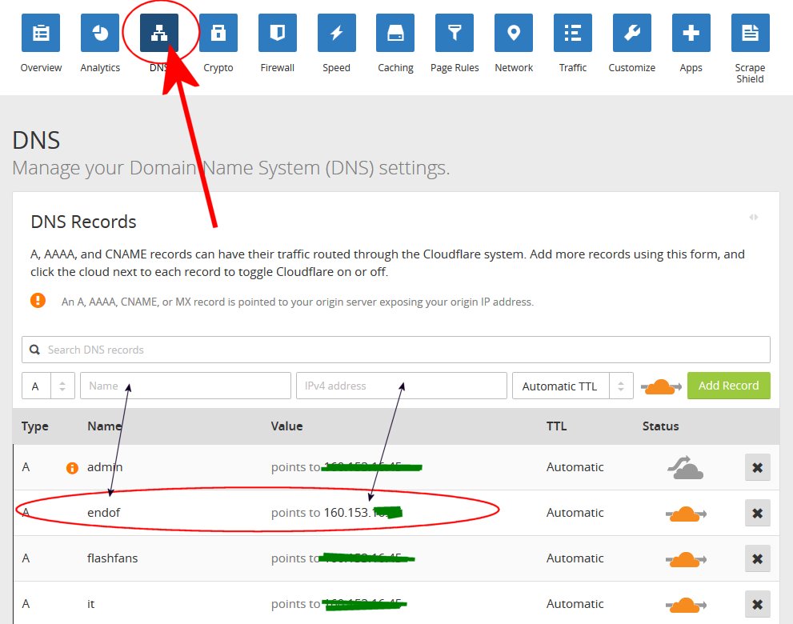Click the Crypto menu label
The height and width of the screenshot is (624, 793).
pyautogui.click(x=218, y=68)
